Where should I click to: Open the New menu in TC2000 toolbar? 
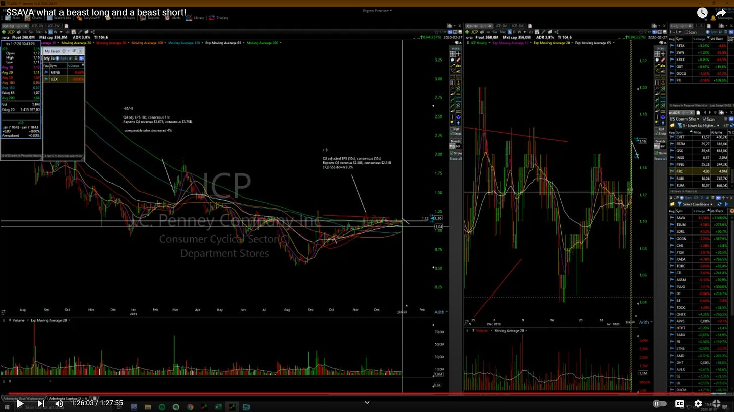click(x=13, y=18)
